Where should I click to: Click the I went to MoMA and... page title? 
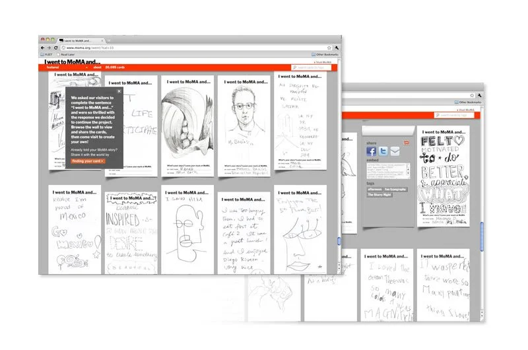coord(73,61)
